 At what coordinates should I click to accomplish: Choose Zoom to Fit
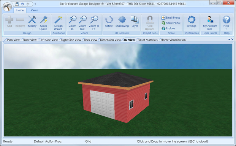click(x=94, y=23)
